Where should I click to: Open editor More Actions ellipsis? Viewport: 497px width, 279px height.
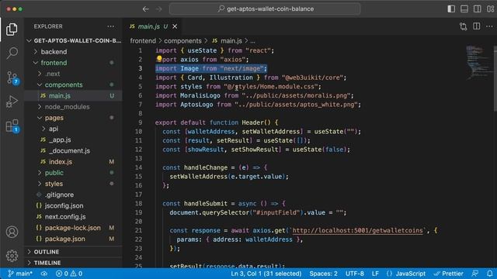[489, 26]
